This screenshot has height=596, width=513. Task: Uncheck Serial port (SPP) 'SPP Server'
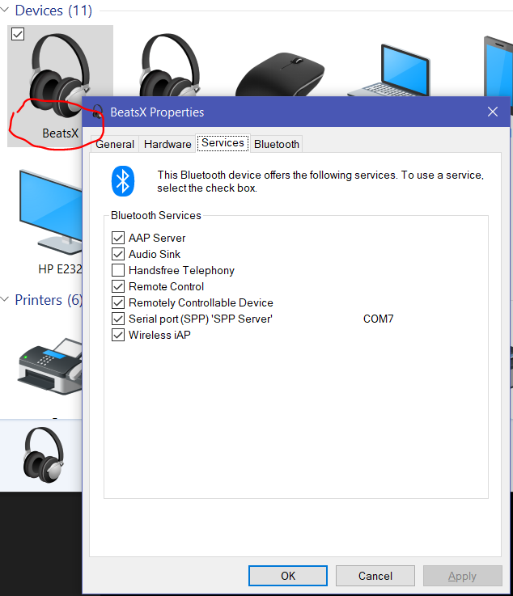click(118, 319)
